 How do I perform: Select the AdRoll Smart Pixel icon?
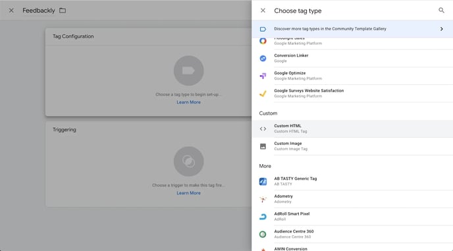263,217
